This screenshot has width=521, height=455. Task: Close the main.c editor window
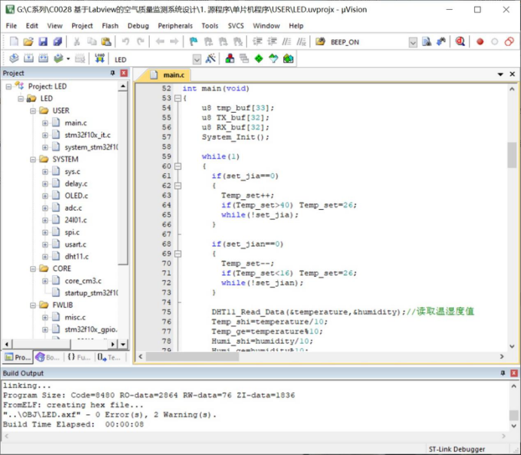(x=513, y=74)
